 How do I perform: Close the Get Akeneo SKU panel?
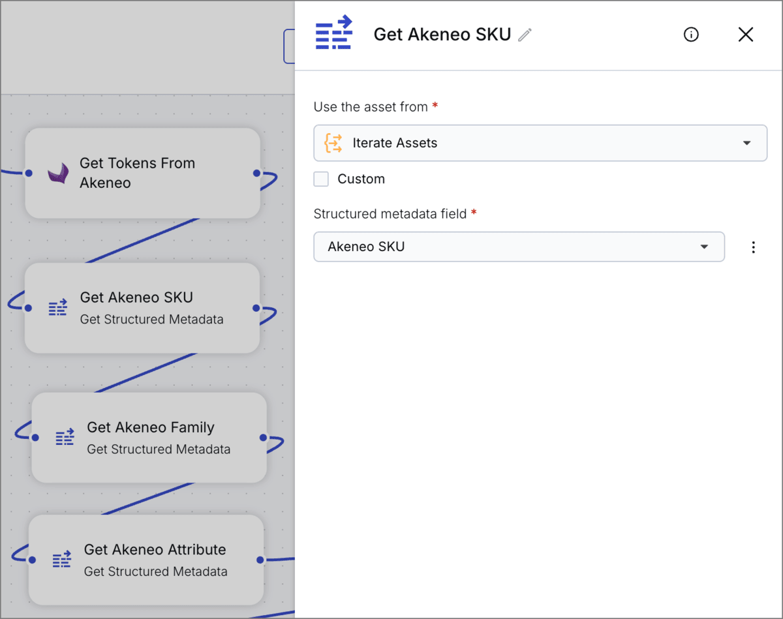tap(746, 35)
